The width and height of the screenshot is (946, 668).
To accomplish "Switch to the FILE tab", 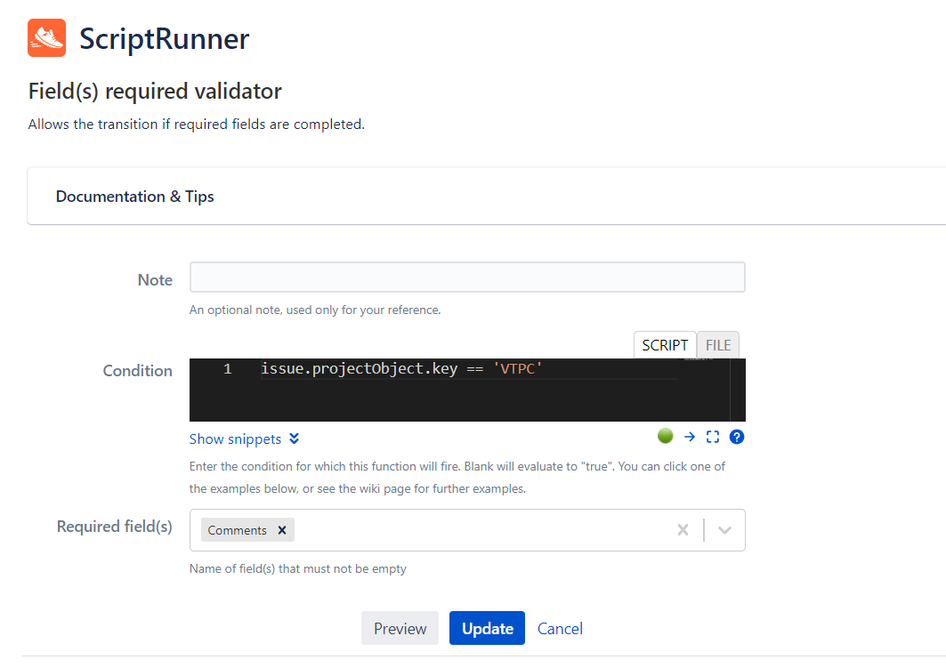I will coord(717,345).
